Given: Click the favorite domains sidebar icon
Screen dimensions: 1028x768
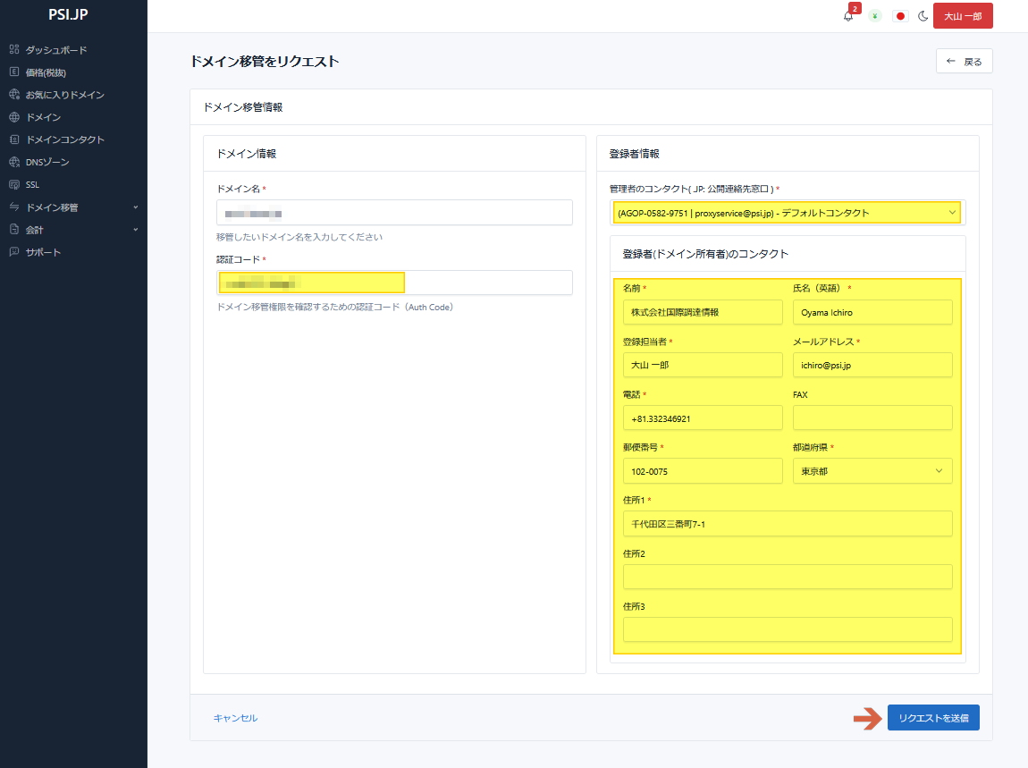Looking at the screenshot, I should tap(13, 95).
